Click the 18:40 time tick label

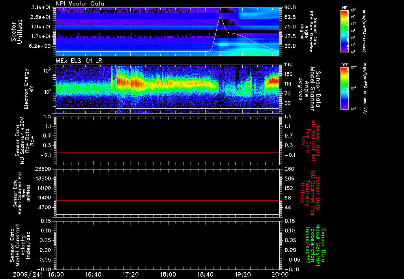tap(205, 275)
